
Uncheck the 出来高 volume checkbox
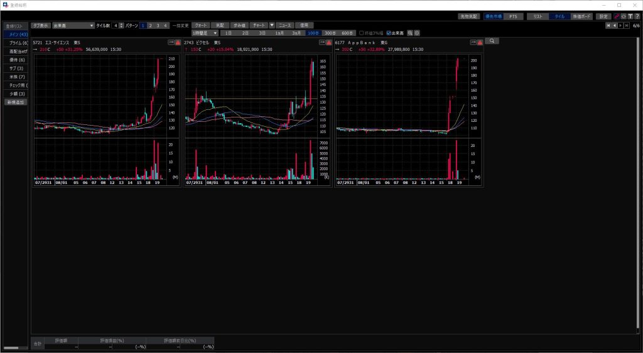click(x=389, y=33)
